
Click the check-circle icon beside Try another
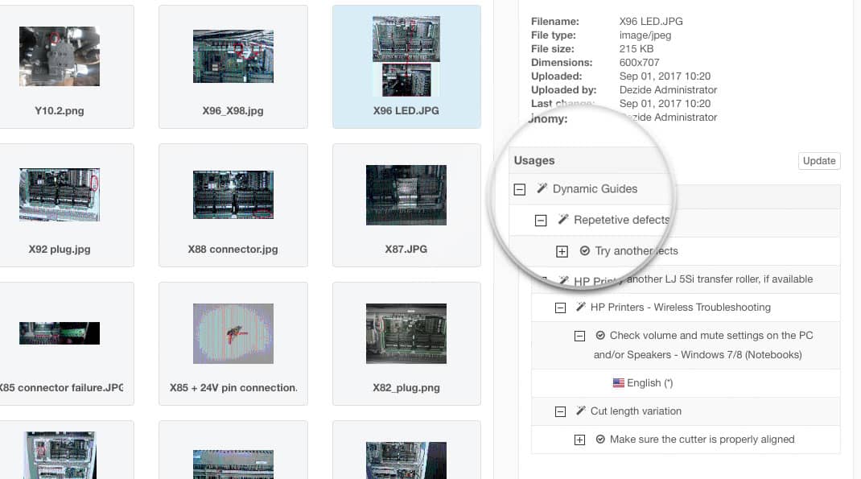click(x=585, y=250)
